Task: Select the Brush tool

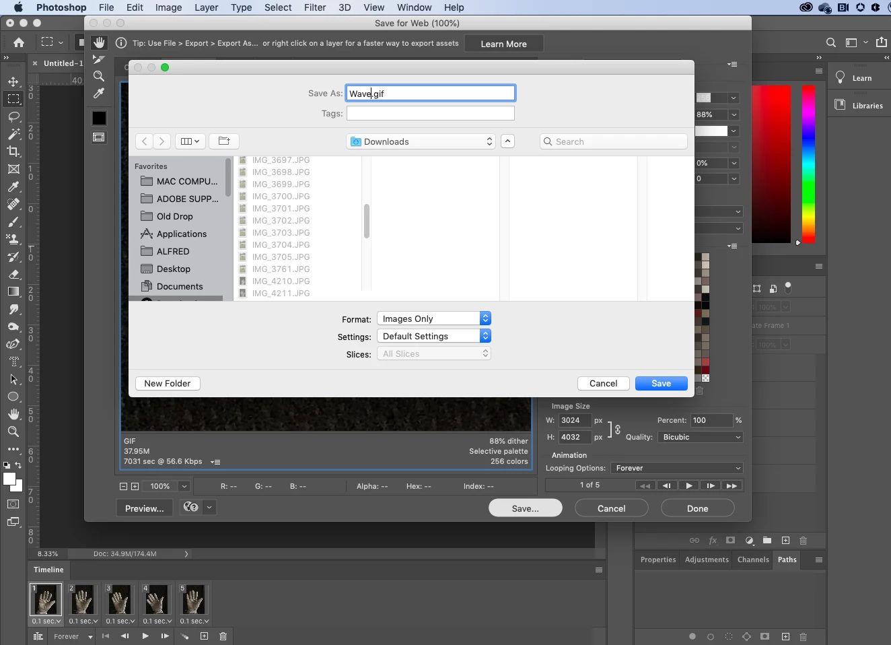Action: pos(13,222)
